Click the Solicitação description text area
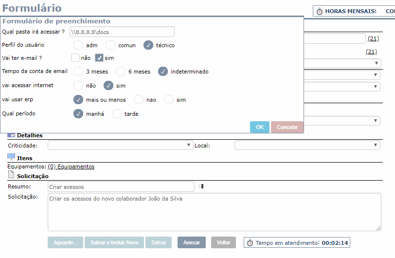 pos(214,212)
